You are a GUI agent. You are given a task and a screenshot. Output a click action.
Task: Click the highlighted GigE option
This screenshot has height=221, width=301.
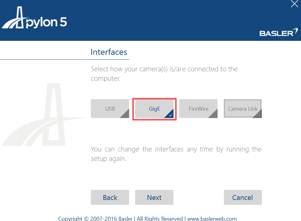[154, 109]
